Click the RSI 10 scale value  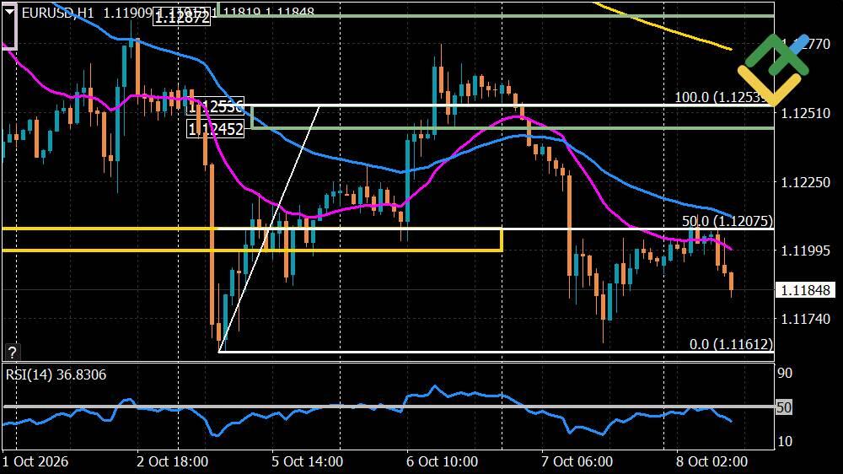click(785, 441)
